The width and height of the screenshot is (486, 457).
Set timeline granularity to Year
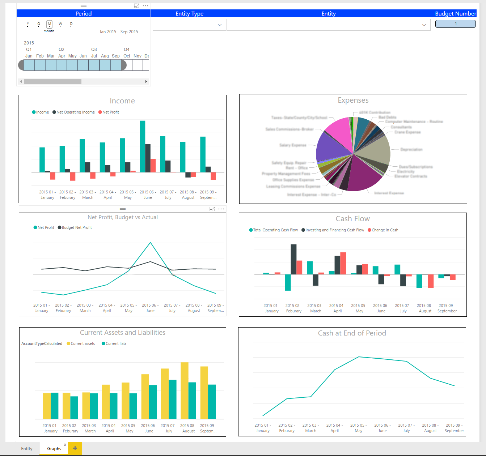click(x=28, y=24)
